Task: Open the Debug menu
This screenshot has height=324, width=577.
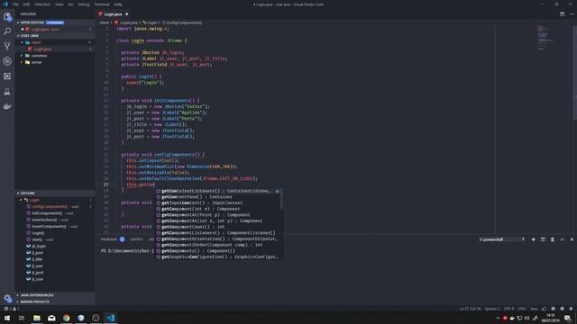Action: pos(84,4)
